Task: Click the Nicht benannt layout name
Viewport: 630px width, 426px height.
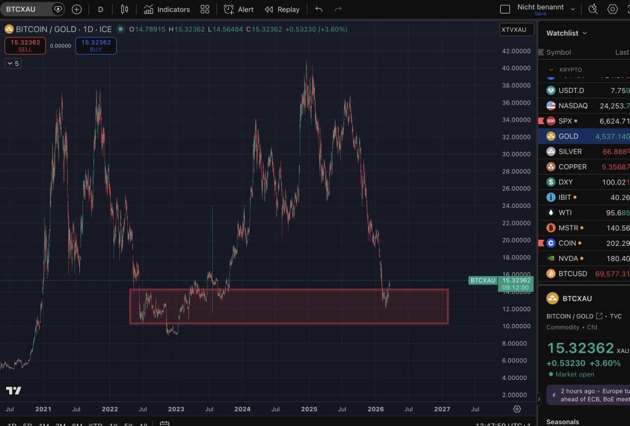Action: tap(540, 7)
